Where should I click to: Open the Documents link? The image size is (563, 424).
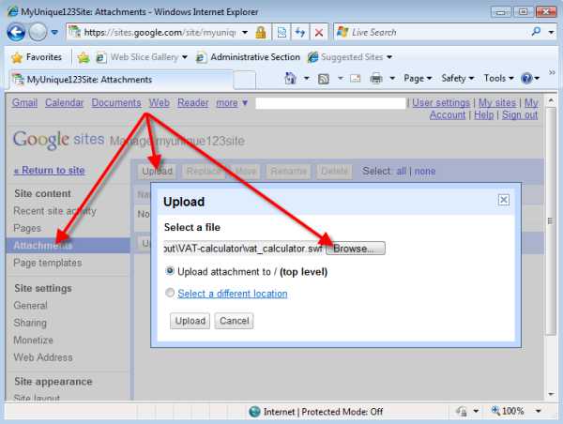click(116, 102)
